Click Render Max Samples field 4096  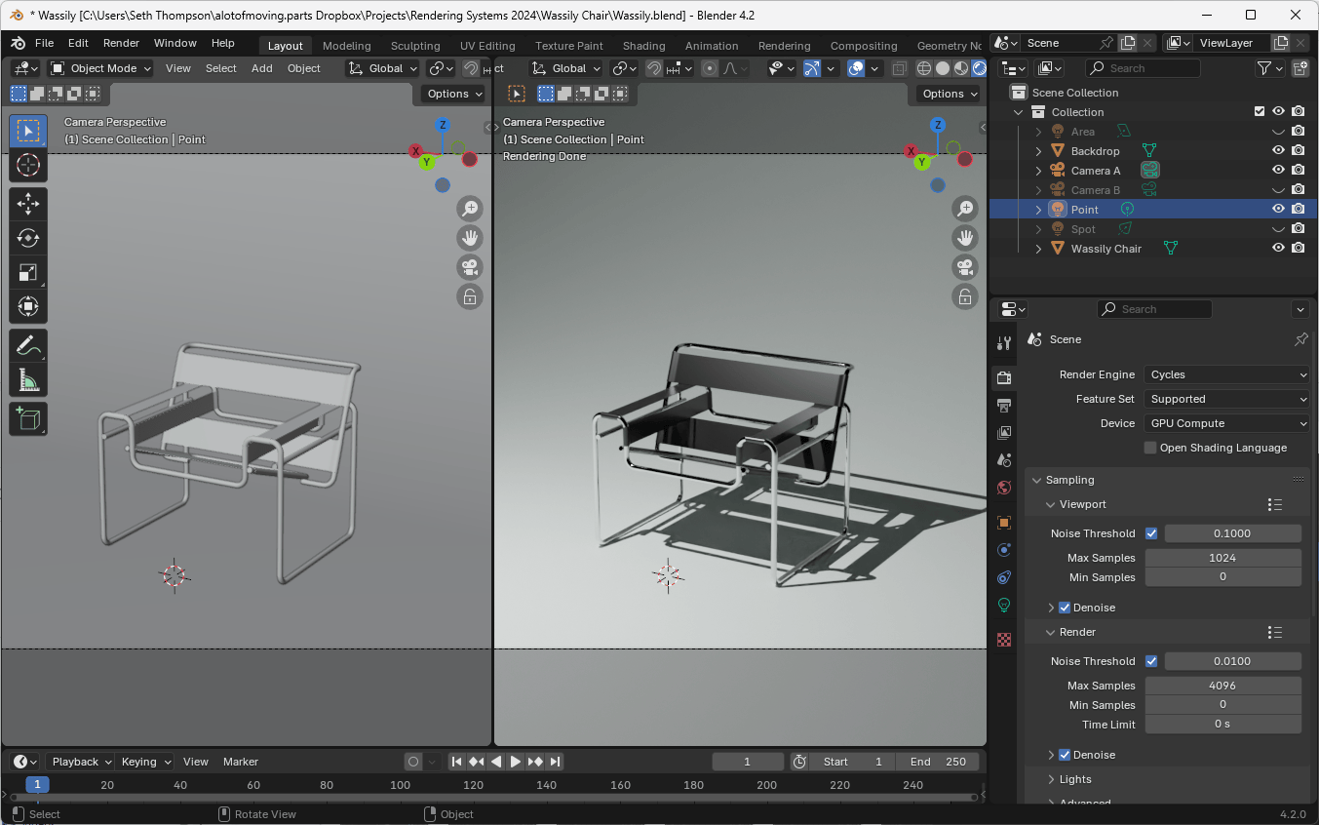click(x=1222, y=686)
